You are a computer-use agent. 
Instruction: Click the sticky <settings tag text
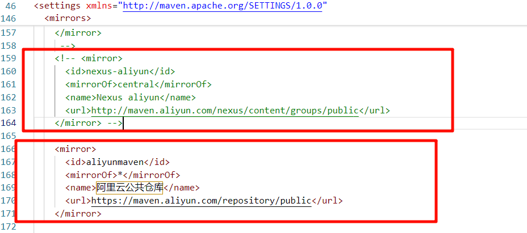pos(57,6)
